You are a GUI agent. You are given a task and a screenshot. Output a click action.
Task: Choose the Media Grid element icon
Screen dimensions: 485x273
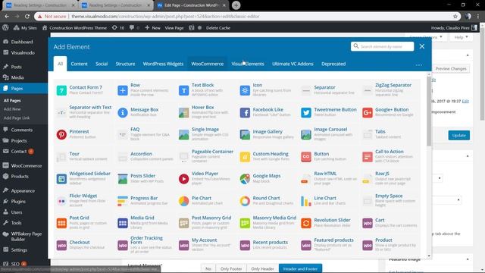pos(123,223)
